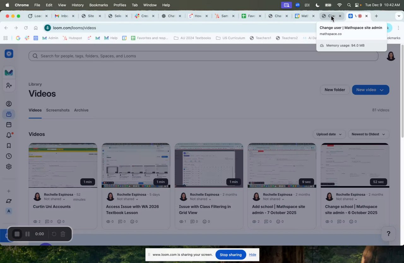The height and width of the screenshot is (263, 404).
Task: Open the Add school video thumbnail
Action: [x=282, y=165]
